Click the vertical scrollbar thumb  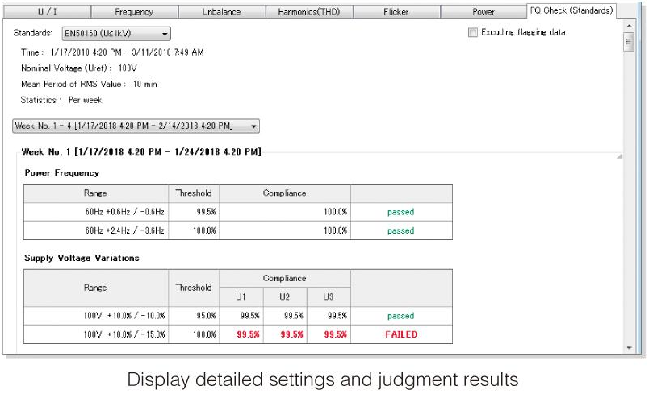pos(629,42)
